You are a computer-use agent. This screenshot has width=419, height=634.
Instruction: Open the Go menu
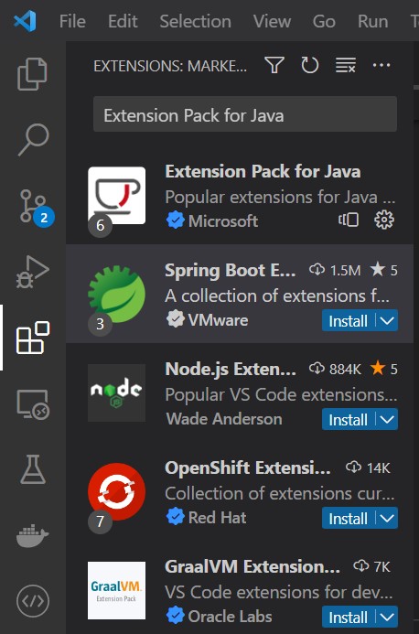coord(324,21)
